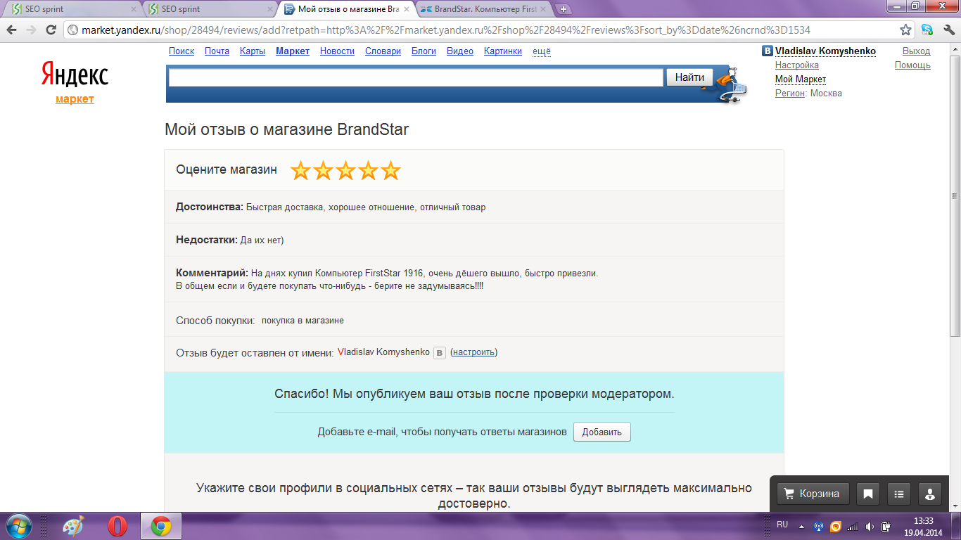
Task: Reload the page with the refresh icon
Action: (x=51, y=30)
